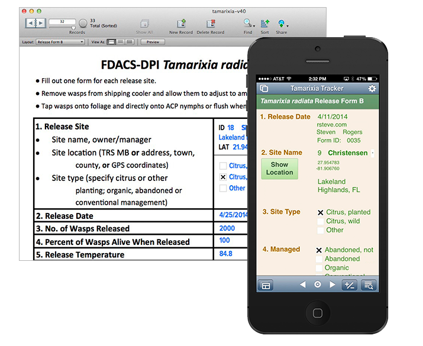The height and width of the screenshot is (346, 423).
Task: Tap the gear settings icon on the phone
Action: click(372, 89)
